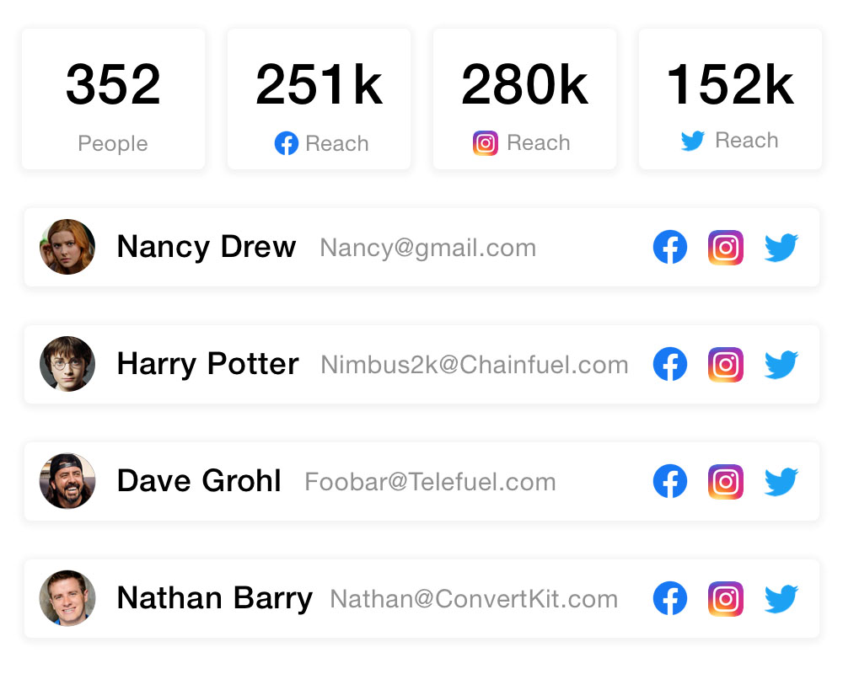Click Dave Grohl's Facebook icon
This screenshot has width=843, height=674.
(670, 482)
